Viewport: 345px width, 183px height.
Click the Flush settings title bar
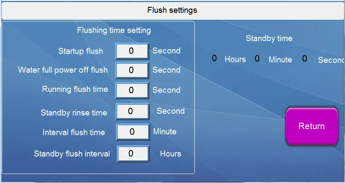click(172, 10)
